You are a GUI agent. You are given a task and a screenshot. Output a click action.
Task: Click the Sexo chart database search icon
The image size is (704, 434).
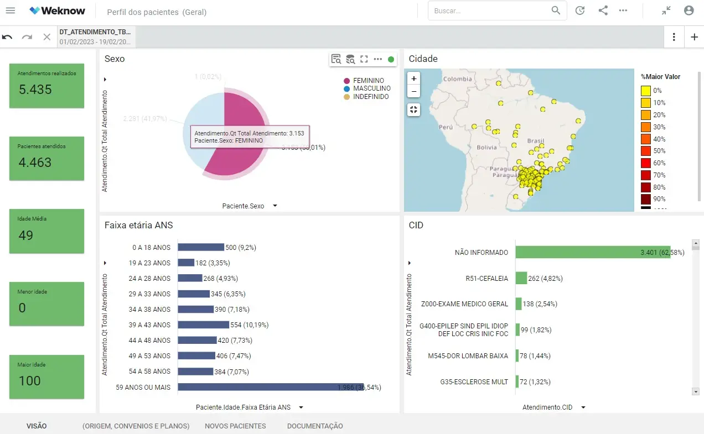[x=350, y=59]
